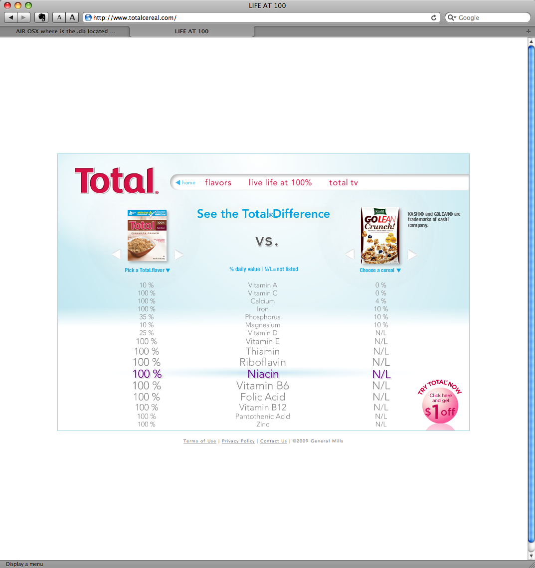Image resolution: width=535 pixels, height=568 pixels.
Task: Click the Vitamin B12 row label
Action: (263, 408)
